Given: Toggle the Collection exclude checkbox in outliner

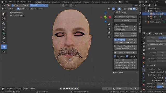Looking at the screenshot, I should [148, 11].
